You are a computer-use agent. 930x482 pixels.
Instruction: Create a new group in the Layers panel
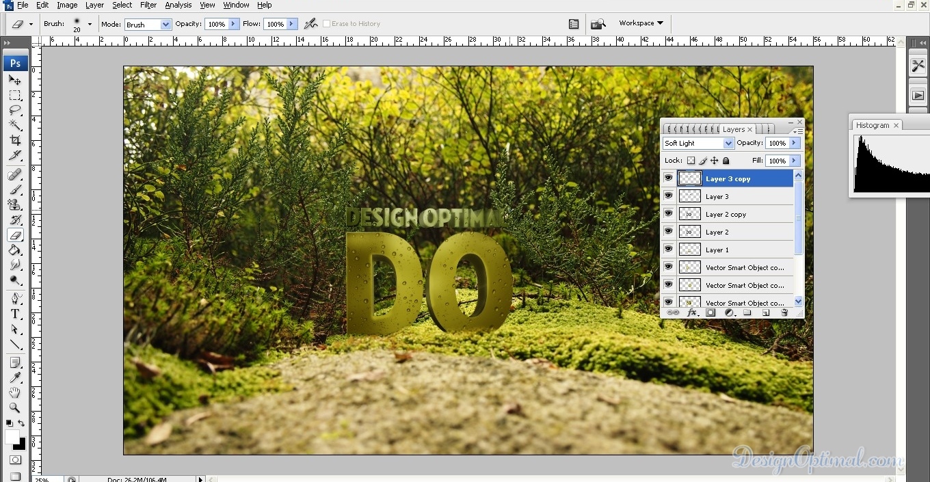pos(747,312)
